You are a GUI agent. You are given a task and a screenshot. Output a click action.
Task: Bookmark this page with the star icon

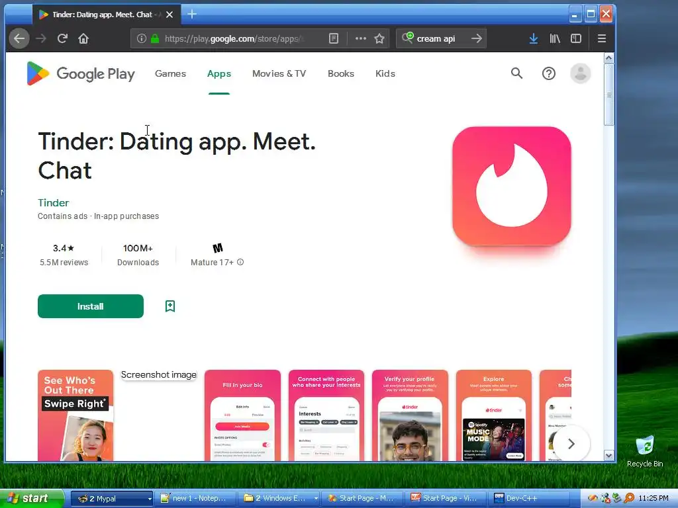tap(379, 38)
